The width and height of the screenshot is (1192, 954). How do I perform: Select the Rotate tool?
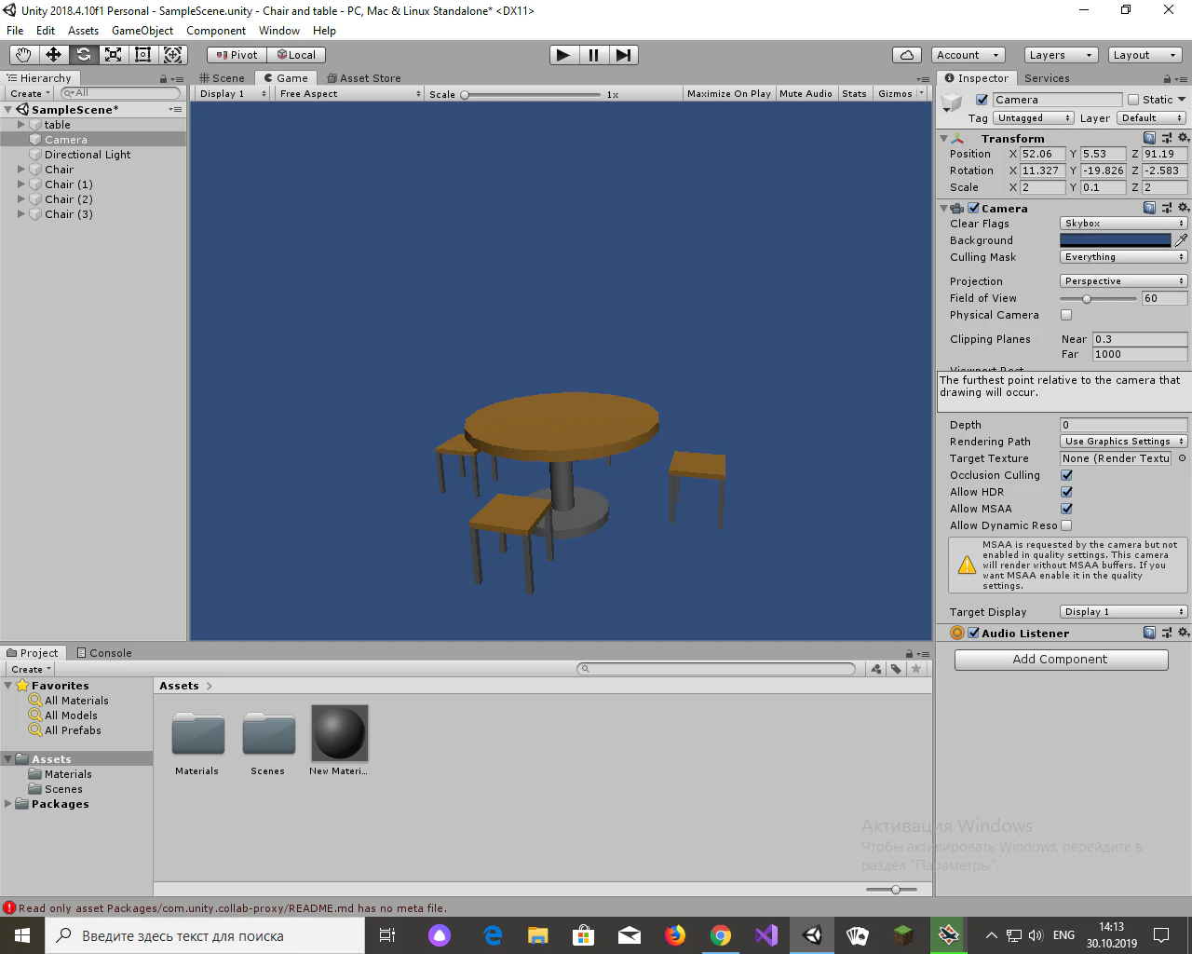pos(83,55)
